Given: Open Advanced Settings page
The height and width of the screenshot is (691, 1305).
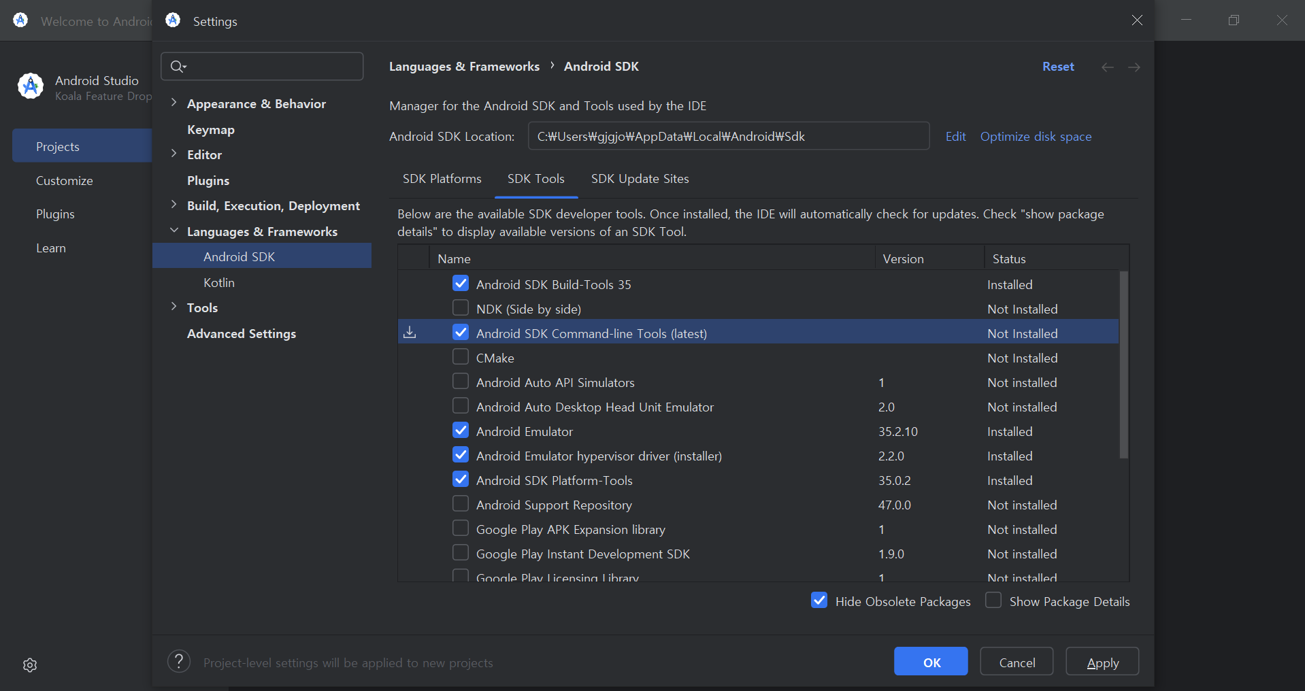Looking at the screenshot, I should [x=242, y=333].
